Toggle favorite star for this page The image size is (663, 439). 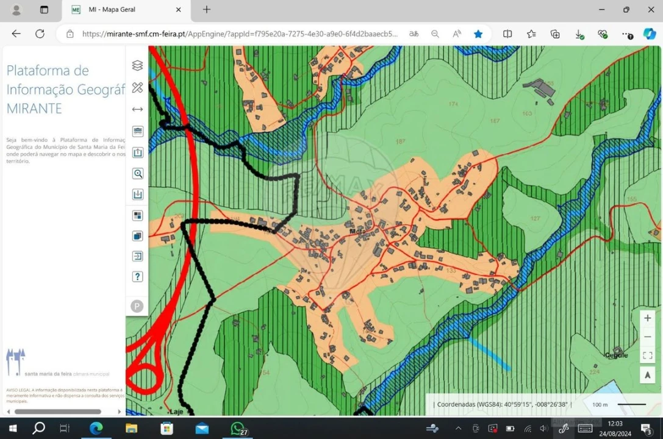click(478, 34)
